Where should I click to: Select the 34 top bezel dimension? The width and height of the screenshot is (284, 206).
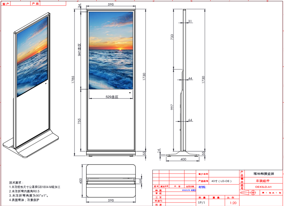pos(80,6)
